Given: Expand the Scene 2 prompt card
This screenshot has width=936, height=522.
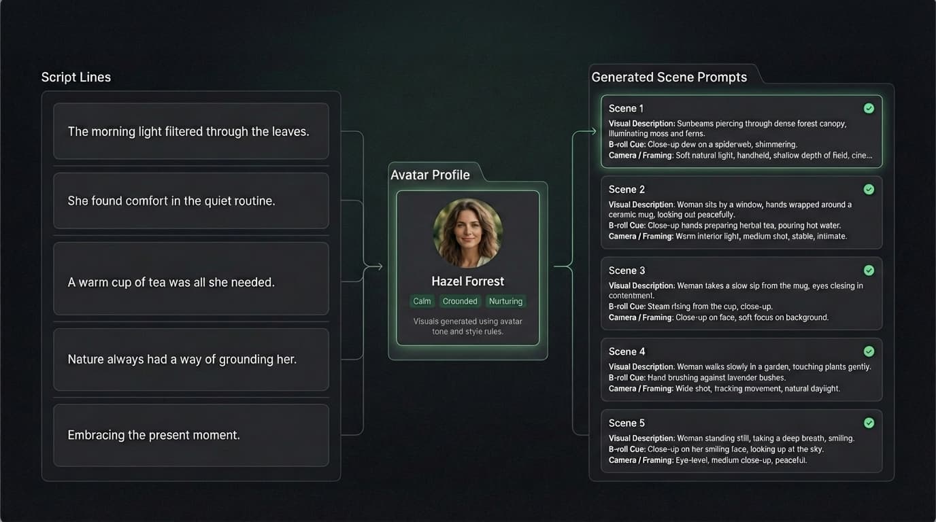Looking at the screenshot, I should [741, 213].
